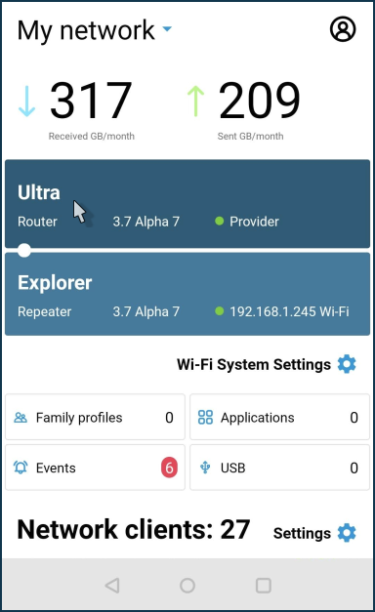375x612 pixels.
Task: Click the 192.168.1.245 Wi-Fi address
Action: [289, 311]
